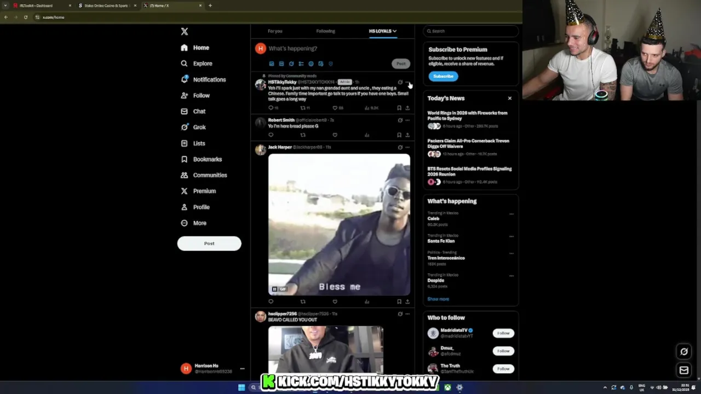Viewport: 701px width, 394px height.
Task: Open the Packers Claim Trevon Diggs story
Action: click(x=470, y=148)
